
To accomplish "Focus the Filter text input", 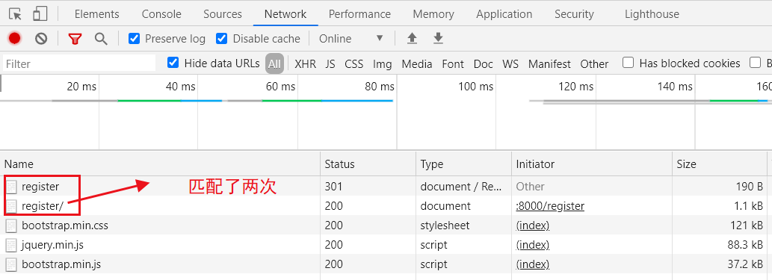I will [79, 63].
